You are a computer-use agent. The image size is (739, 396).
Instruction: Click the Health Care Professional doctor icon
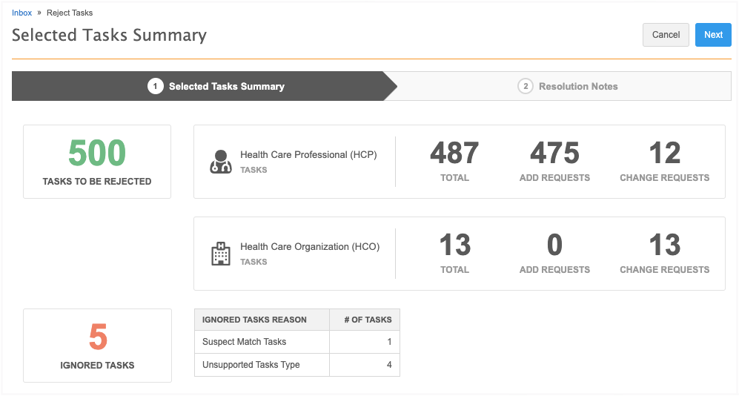[x=221, y=162]
